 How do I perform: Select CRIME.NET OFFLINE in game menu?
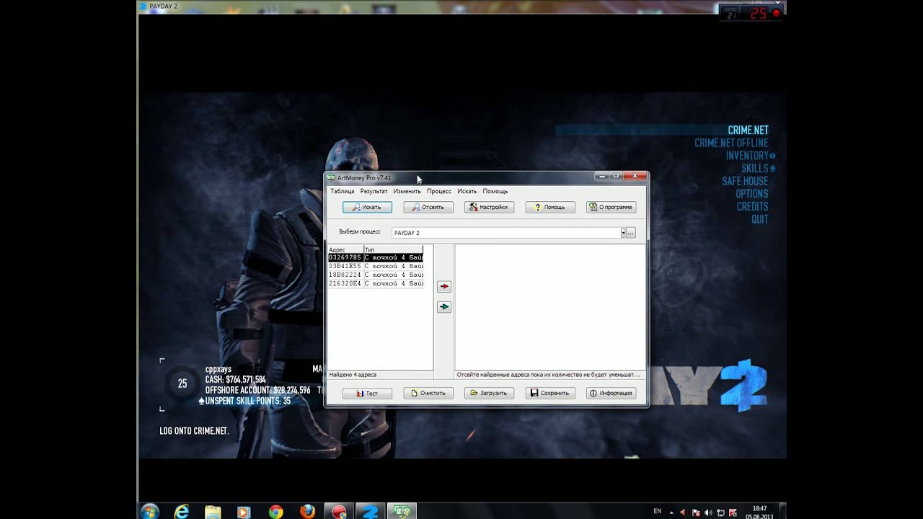(x=731, y=143)
